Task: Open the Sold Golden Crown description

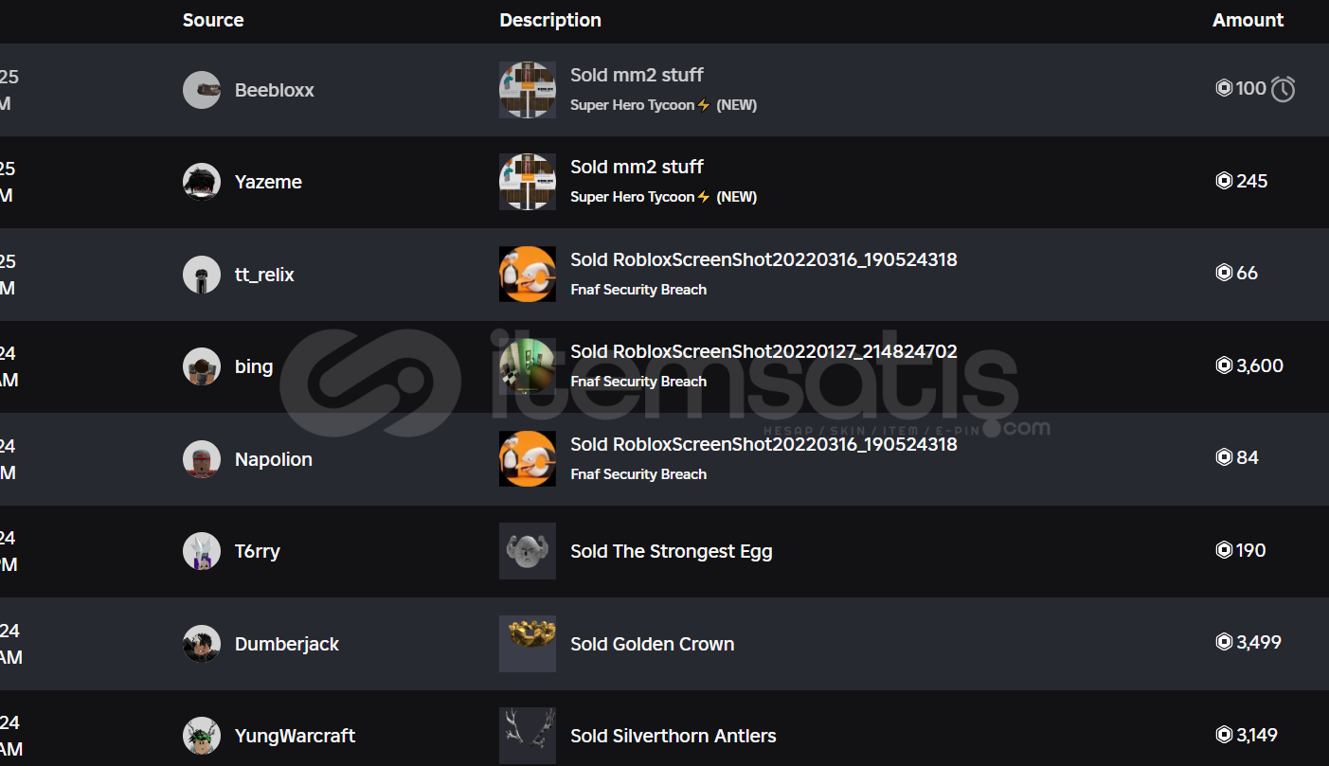Action: tap(653, 644)
